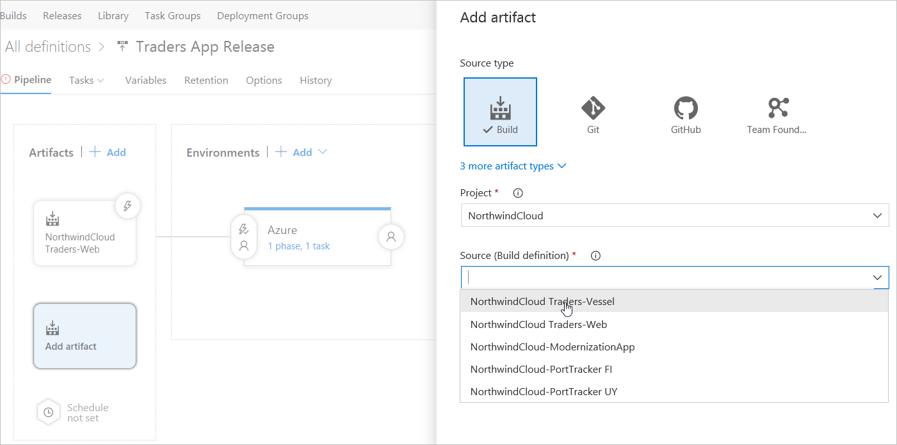The height and width of the screenshot is (445, 897).
Task: Open pre-deployment conditions on Azure environment
Action: [x=244, y=237]
